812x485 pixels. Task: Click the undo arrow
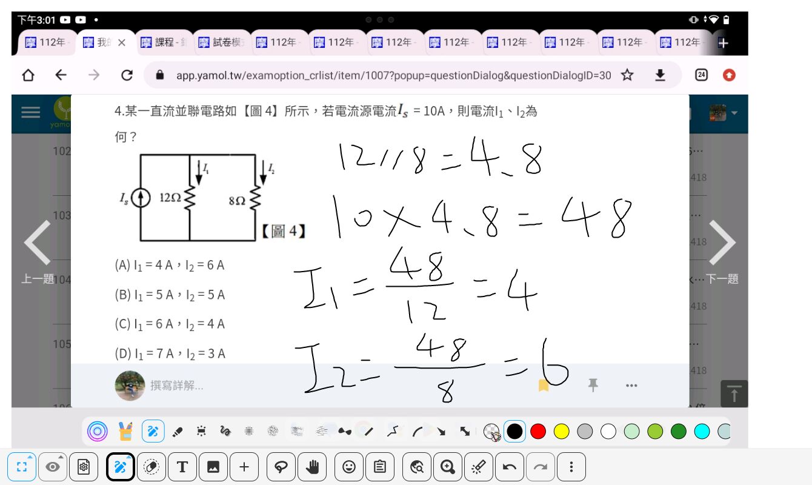click(510, 467)
